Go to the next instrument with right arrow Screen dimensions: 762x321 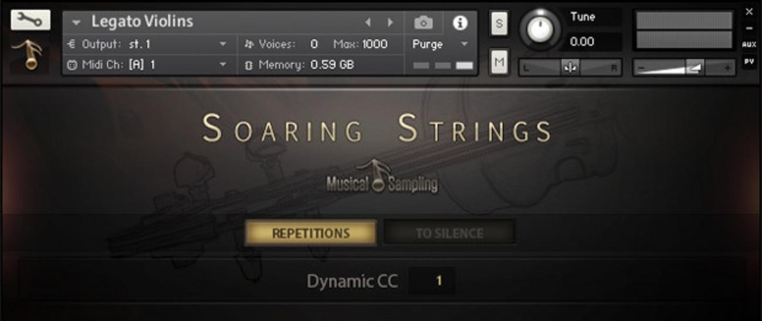pyautogui.click(x=390, y=22)
